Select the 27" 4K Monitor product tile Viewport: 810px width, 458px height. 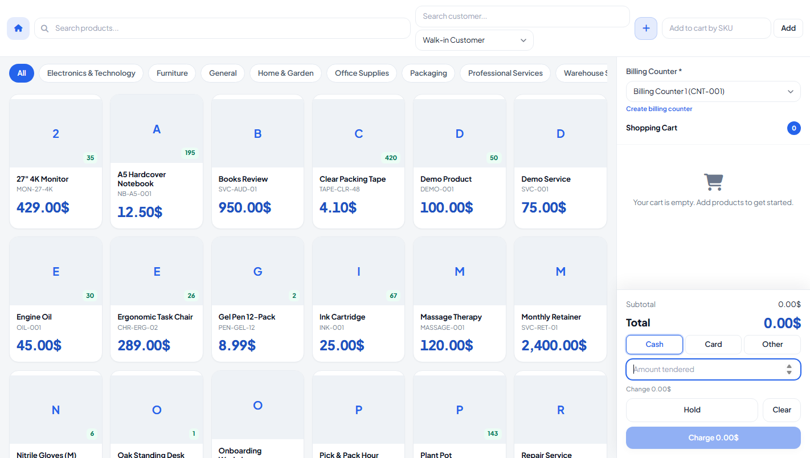56,162
